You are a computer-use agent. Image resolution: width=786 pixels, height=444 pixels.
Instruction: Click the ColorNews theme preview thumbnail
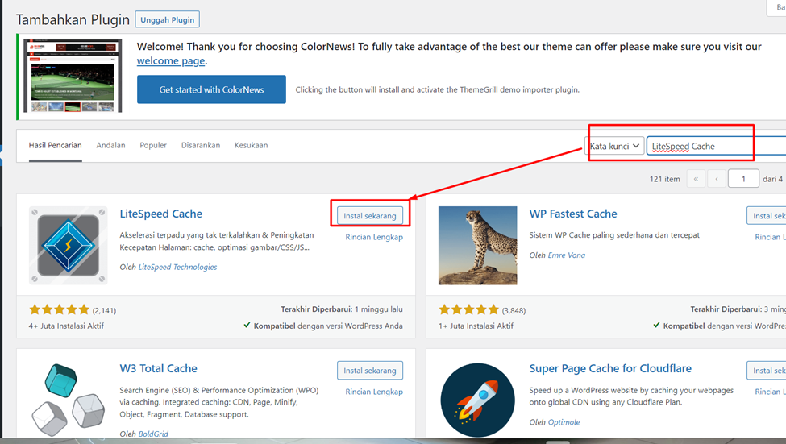[x=73, y=76]
